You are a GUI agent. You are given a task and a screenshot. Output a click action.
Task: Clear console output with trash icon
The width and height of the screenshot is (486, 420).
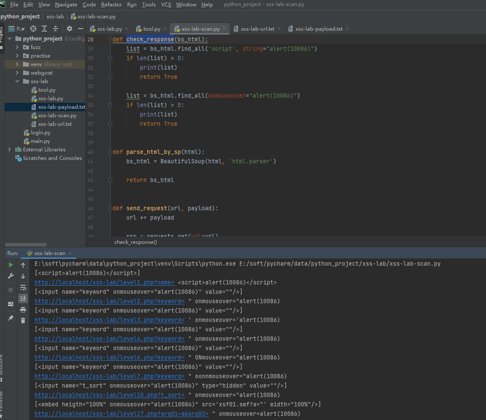pos(23,321)
